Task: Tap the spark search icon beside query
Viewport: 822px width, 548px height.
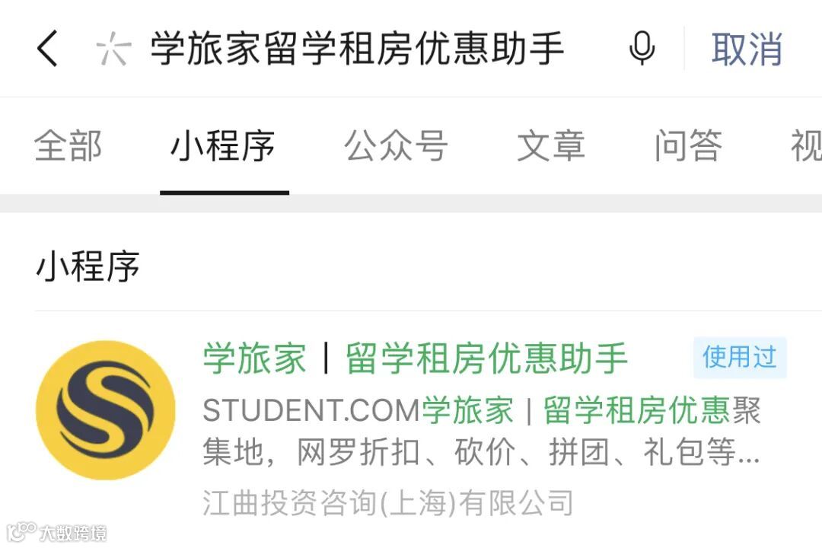Action: point(113,49)
